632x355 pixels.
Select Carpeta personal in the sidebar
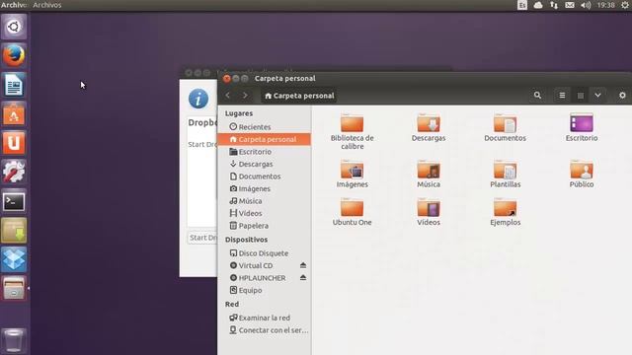[264, 139]
